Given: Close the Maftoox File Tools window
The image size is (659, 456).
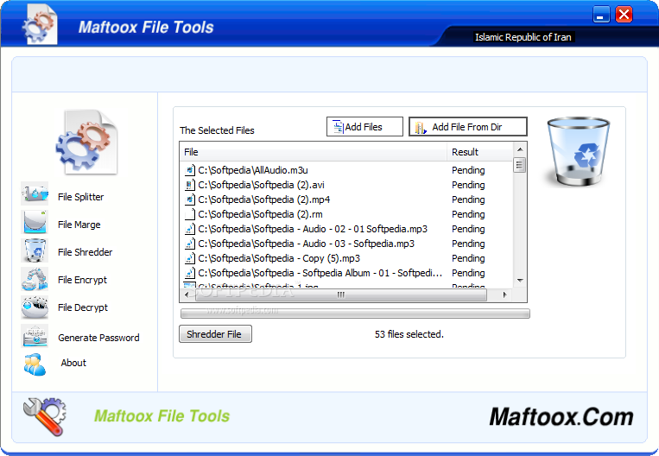Looking at the screenshot, I should [624, 15].
